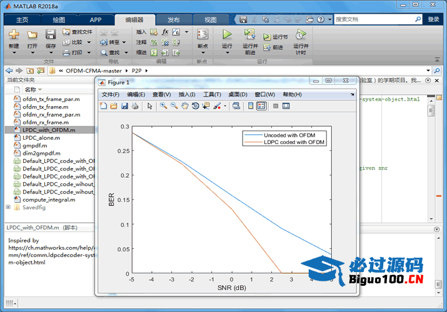Click the Open folder icon in MATLAB ribbon
The height and width of the screenshot is (312, 447).
tap(33, 35)
